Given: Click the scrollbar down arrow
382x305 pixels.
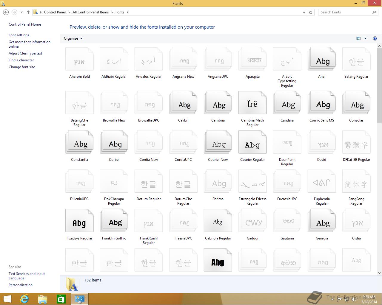Looking at the screenshot, I should [380, 273].
